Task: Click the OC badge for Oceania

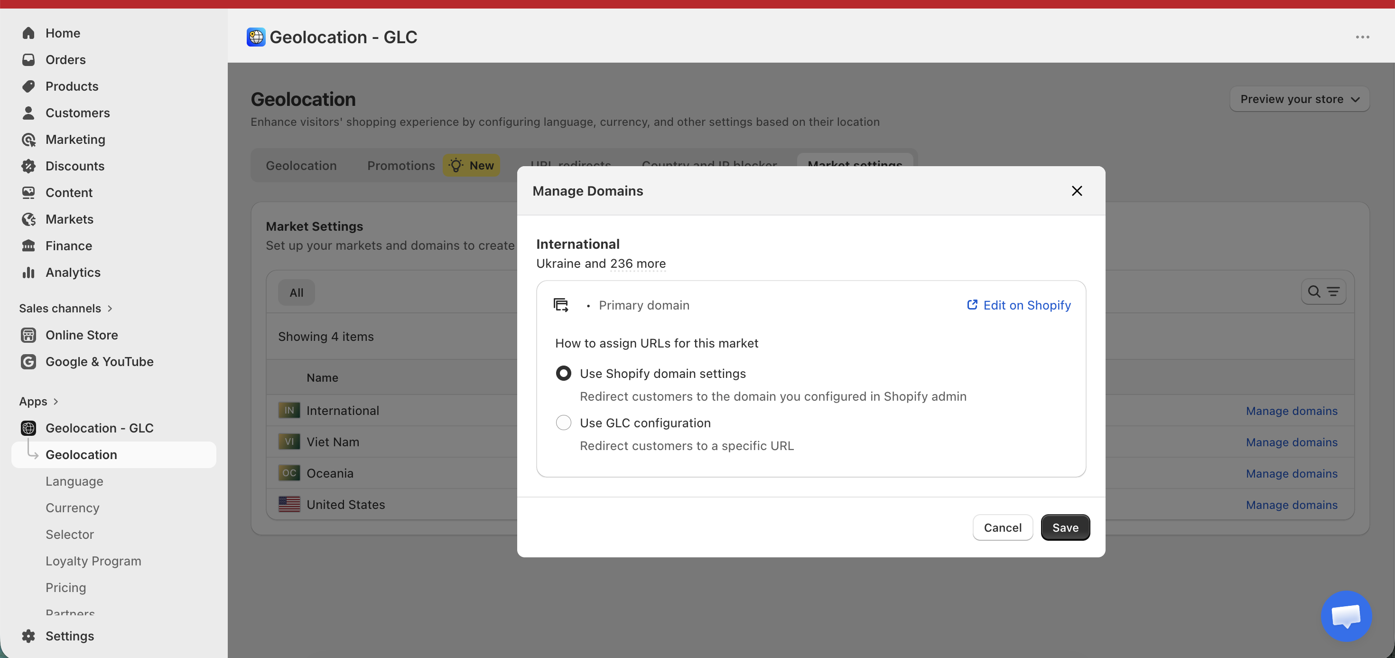Action: 289,473
